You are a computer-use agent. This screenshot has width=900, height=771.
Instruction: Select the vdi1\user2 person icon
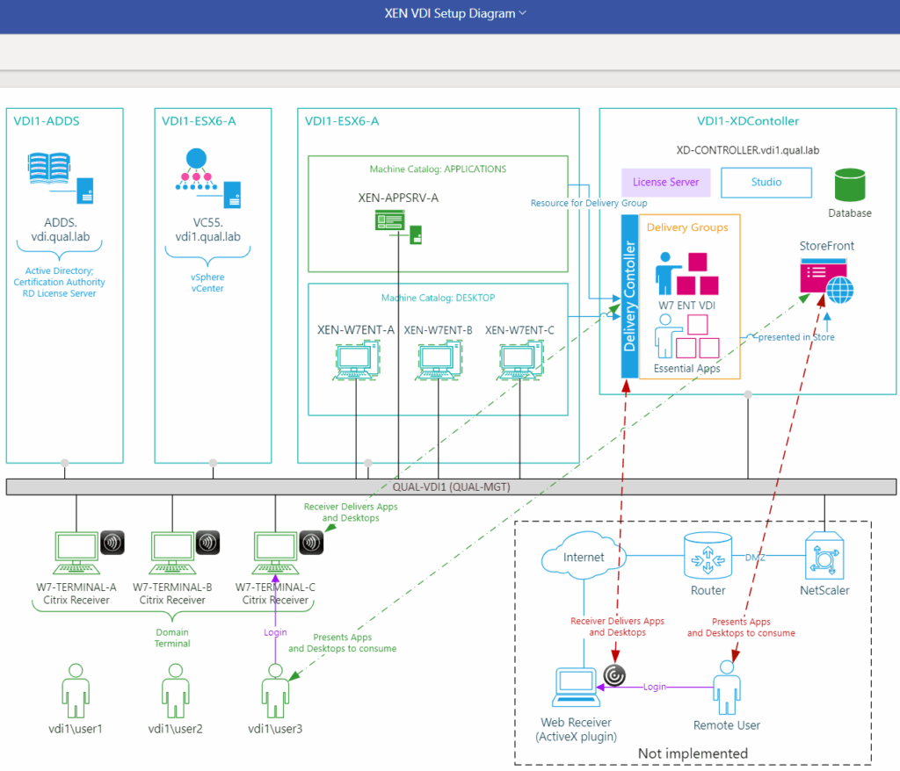pos(176,691)
